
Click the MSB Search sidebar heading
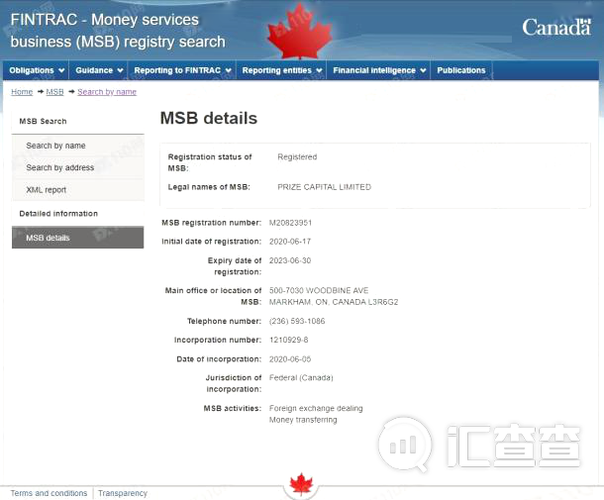click(x=44, y=122)
